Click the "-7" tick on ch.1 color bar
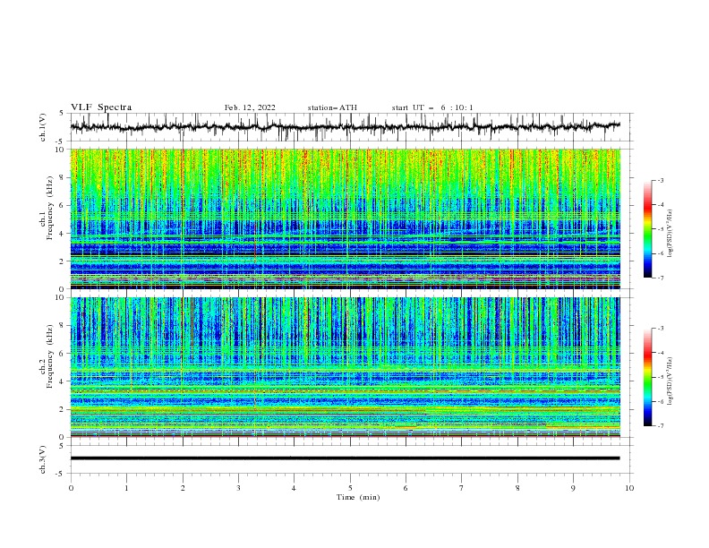 (x=661, y=278)
